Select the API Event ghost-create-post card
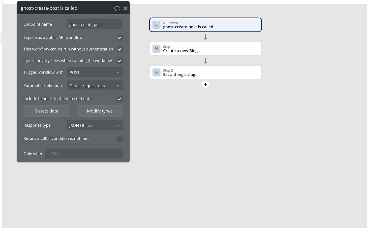367x228 pixels. coord(205,25)
